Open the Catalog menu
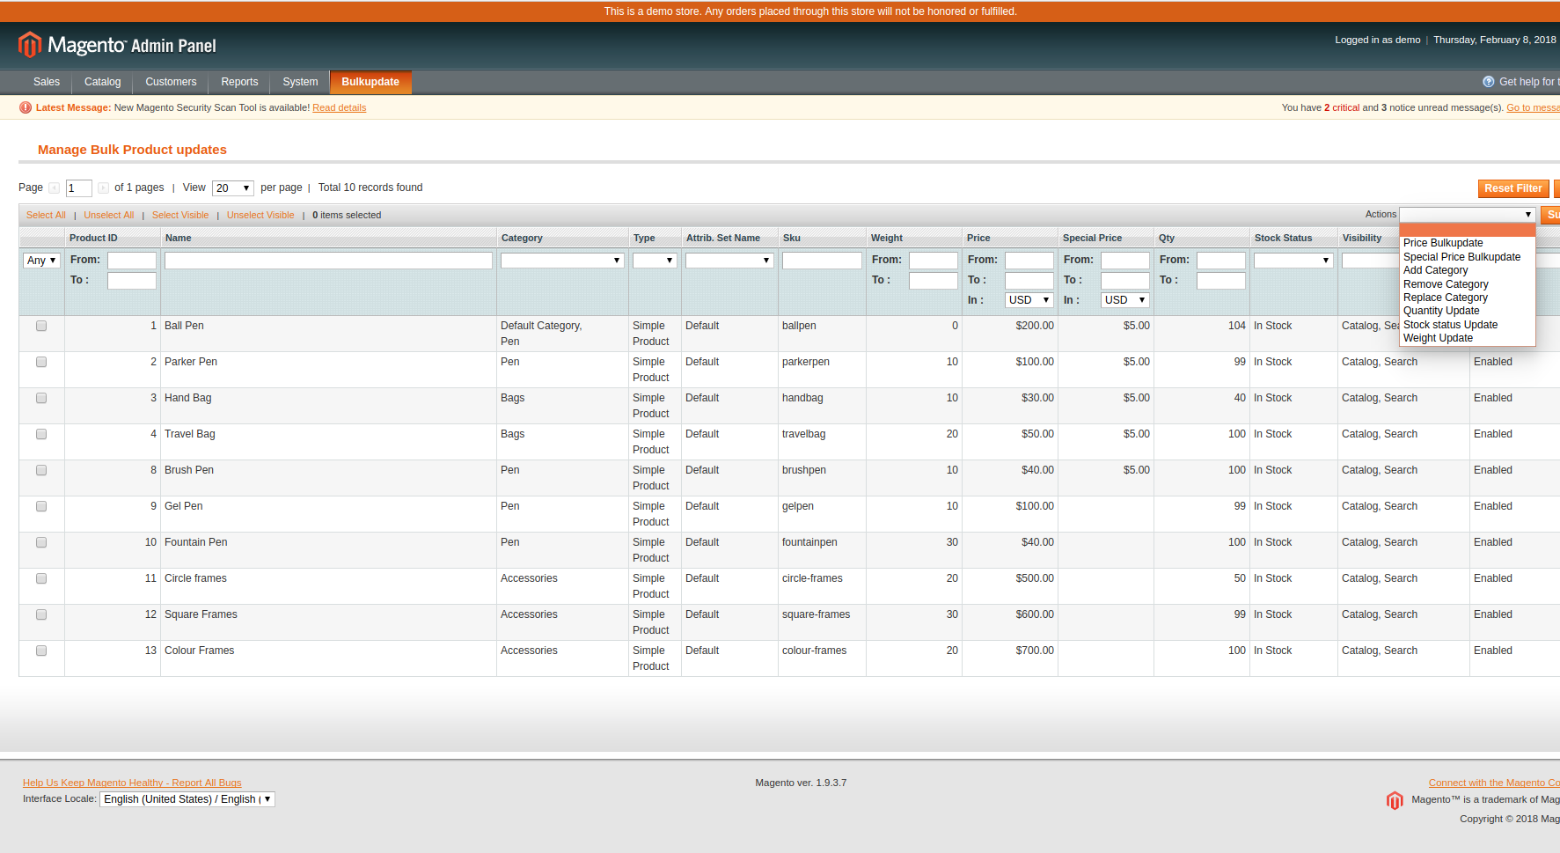The width and height of the screenshot is (1560, 853). click(x=102, y=82)
